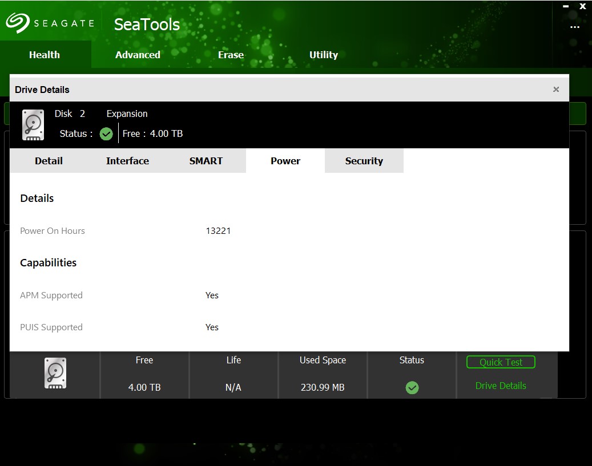Go to the Erase tab
The width and height of the screenshot is (592, 466).
click(x=231, y=55)
